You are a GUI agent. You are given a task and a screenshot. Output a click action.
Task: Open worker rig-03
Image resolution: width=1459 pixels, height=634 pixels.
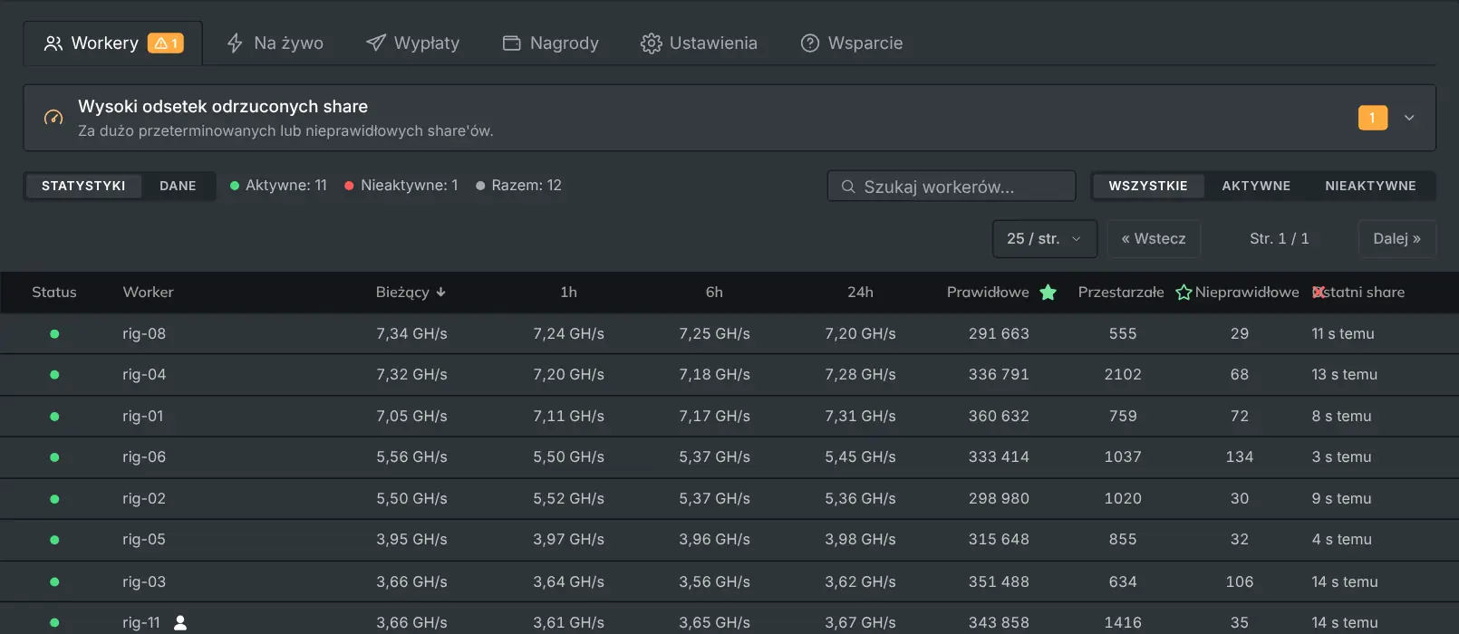[144, 581]
